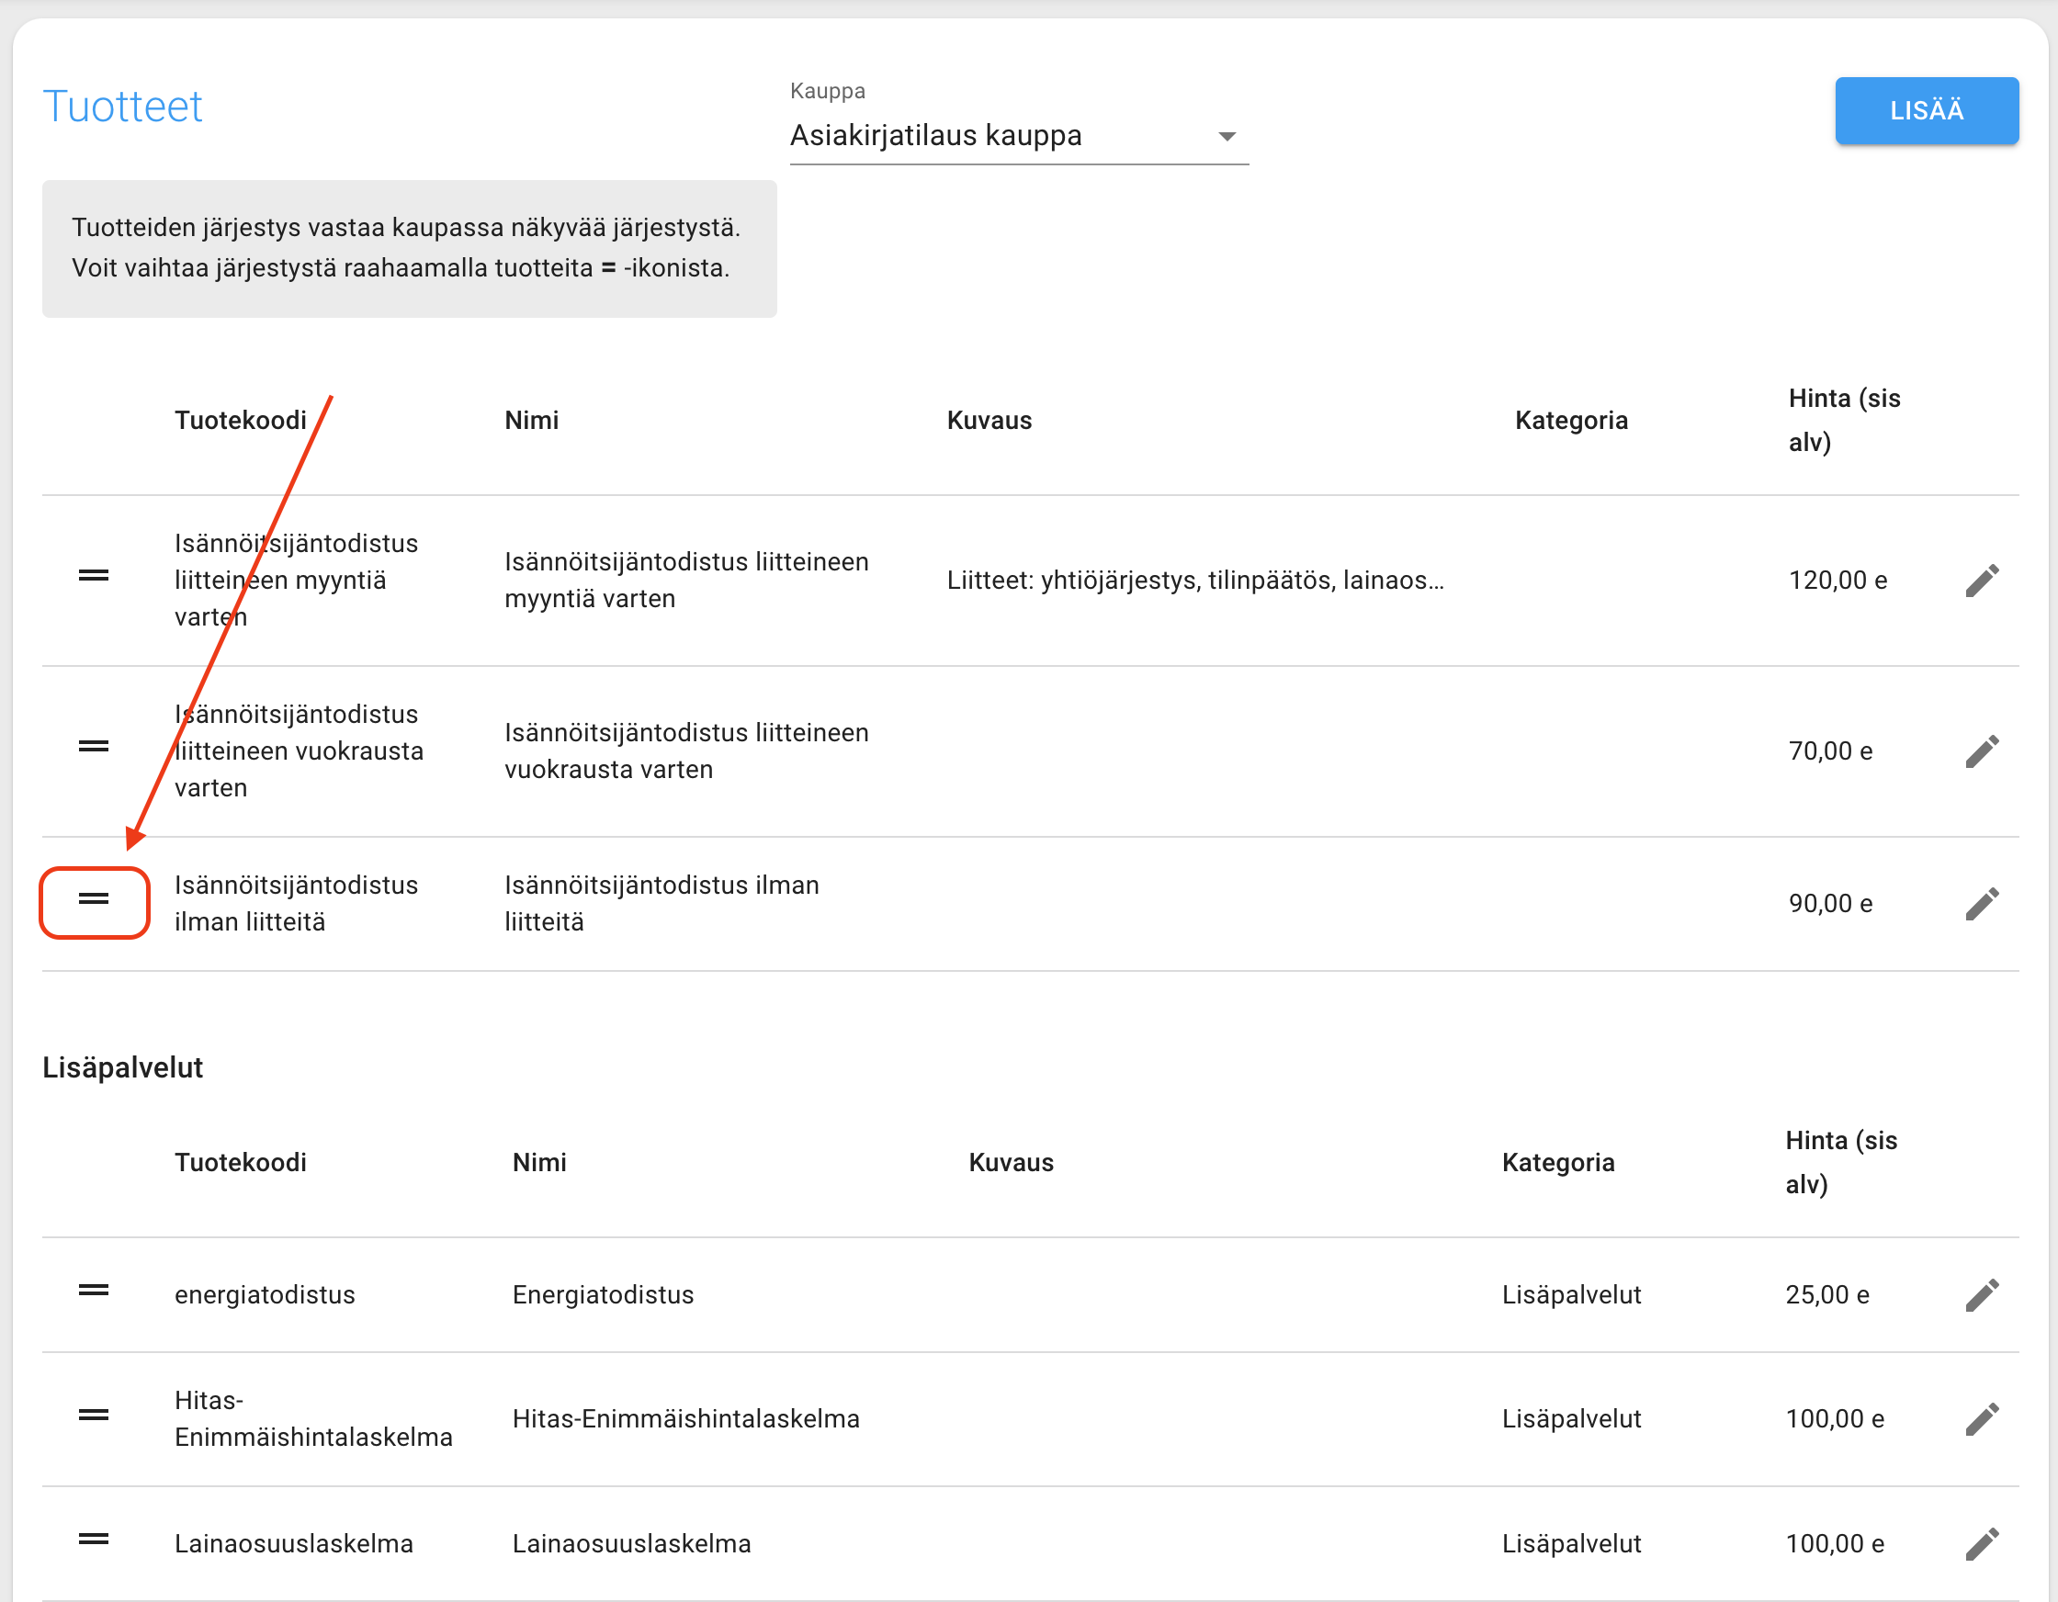Edit Lainaosuuslaskelma with pencil icon
The image size is (2058, 1602).
[x=1982, y=1543]
